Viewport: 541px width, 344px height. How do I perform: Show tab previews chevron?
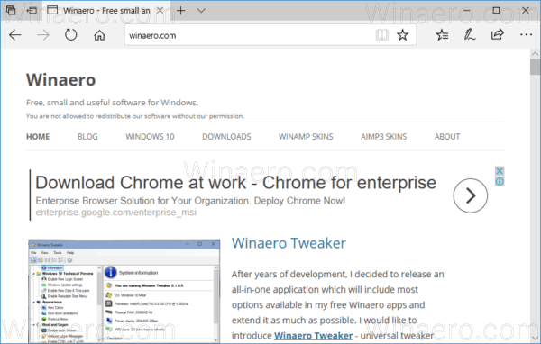tap(201, 10)
